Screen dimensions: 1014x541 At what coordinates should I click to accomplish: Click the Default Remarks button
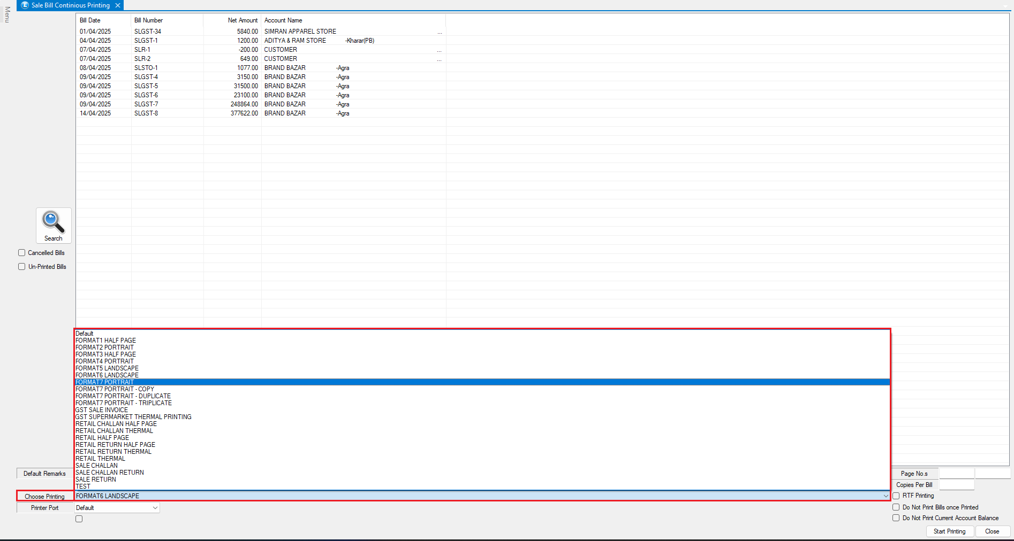tap(44, 474)
